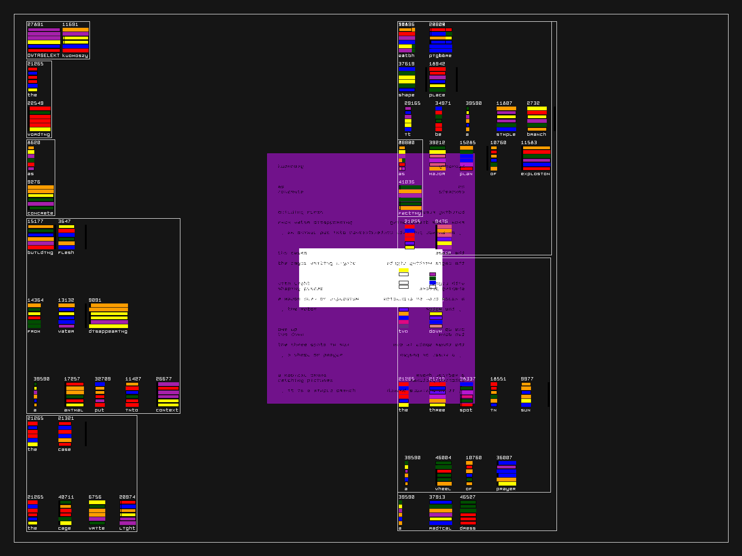Select the context bar stack
The height and width of the screenshot is (556, 742).
coord(168,394)
